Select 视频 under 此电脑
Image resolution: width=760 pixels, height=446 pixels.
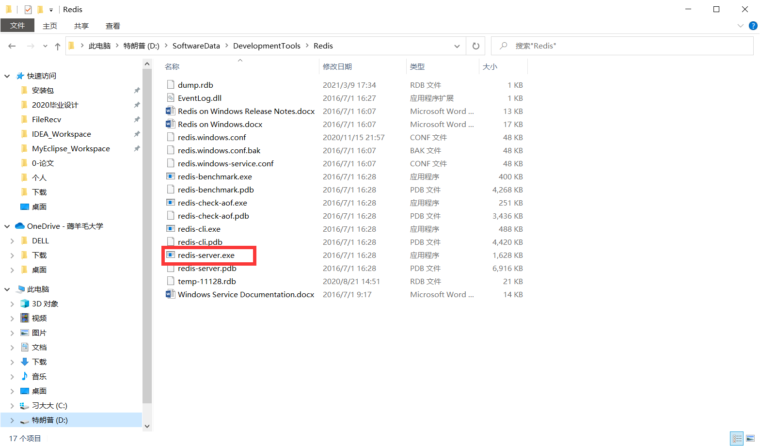(x=39, y=319)
